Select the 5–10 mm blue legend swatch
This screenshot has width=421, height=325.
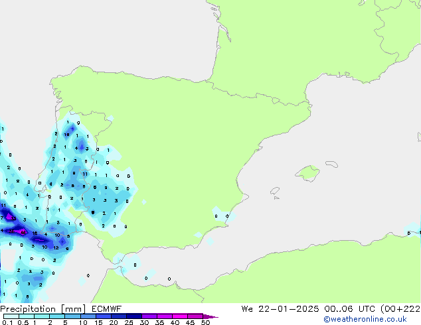tap(73, 316)
